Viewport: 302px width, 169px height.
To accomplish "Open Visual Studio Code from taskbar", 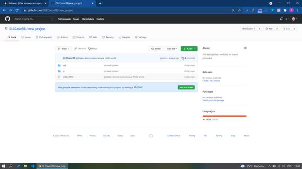I will pos(33,166).
